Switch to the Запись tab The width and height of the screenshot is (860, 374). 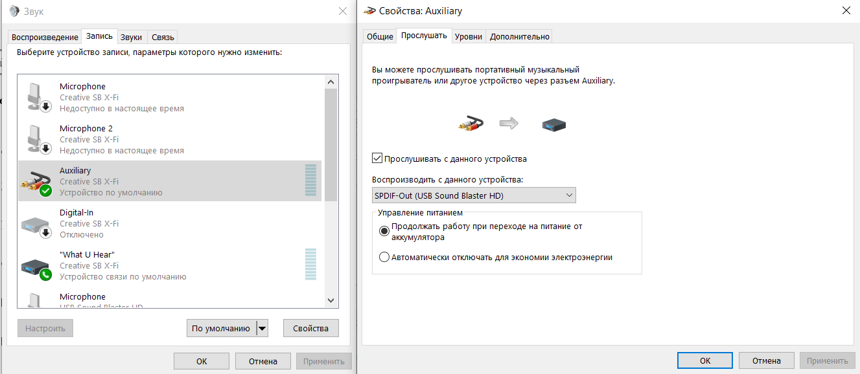(99, 36)
